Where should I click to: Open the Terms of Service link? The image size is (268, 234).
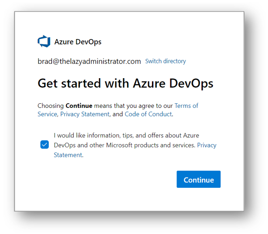(x=186, y=106)
